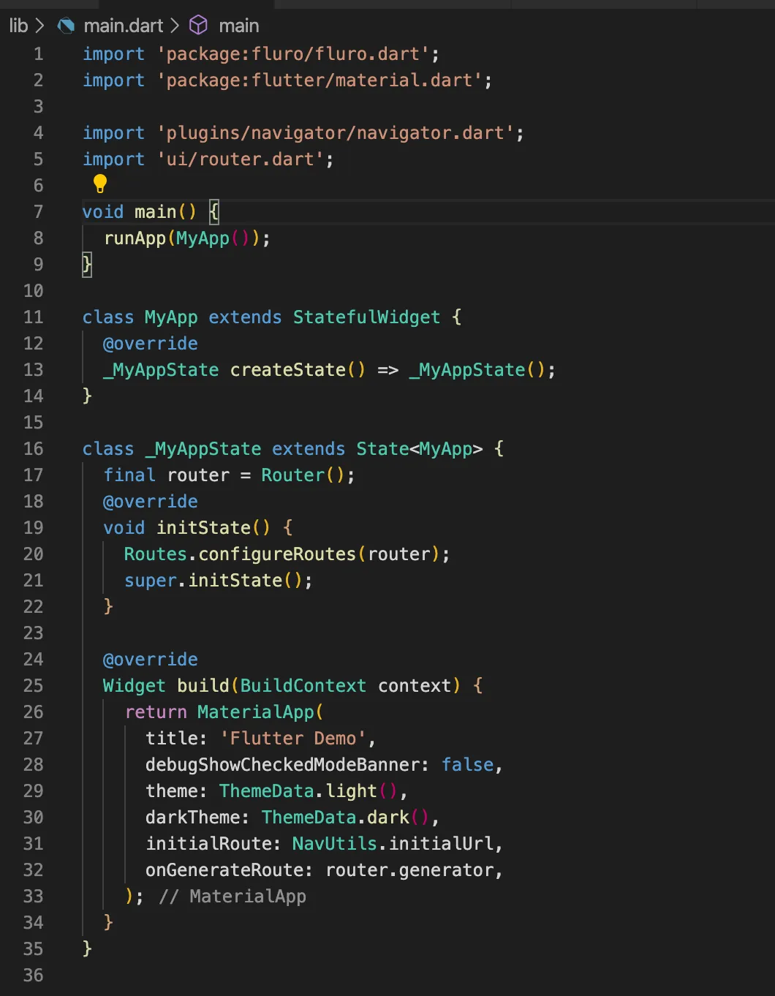Click line number 36 in the gutter
775x996 pixels.
pyautogui.click(x=34, y=976)
